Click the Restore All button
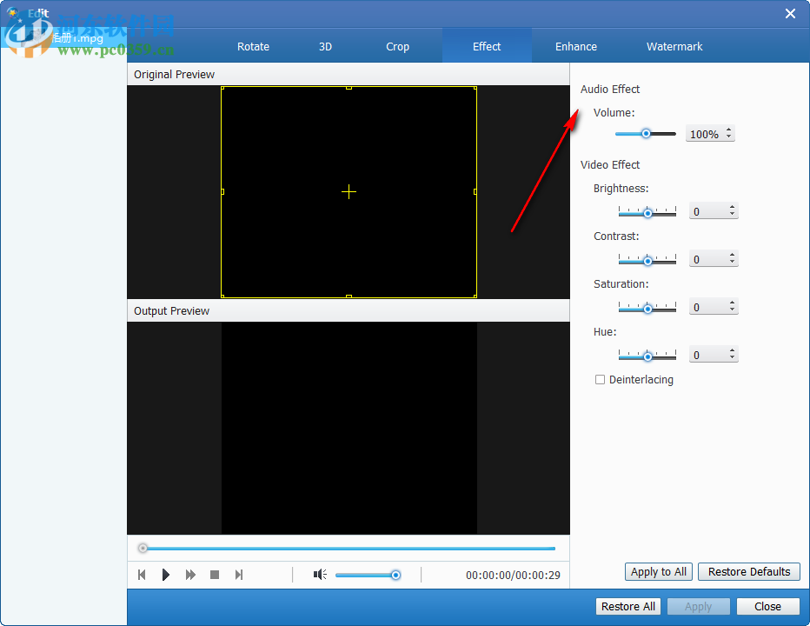The image size is (810, 626). pos(627,607)
